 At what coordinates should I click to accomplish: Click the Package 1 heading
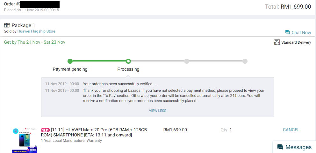click(23, 25)
